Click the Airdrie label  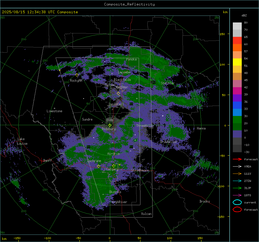click(x=113, y=154)
